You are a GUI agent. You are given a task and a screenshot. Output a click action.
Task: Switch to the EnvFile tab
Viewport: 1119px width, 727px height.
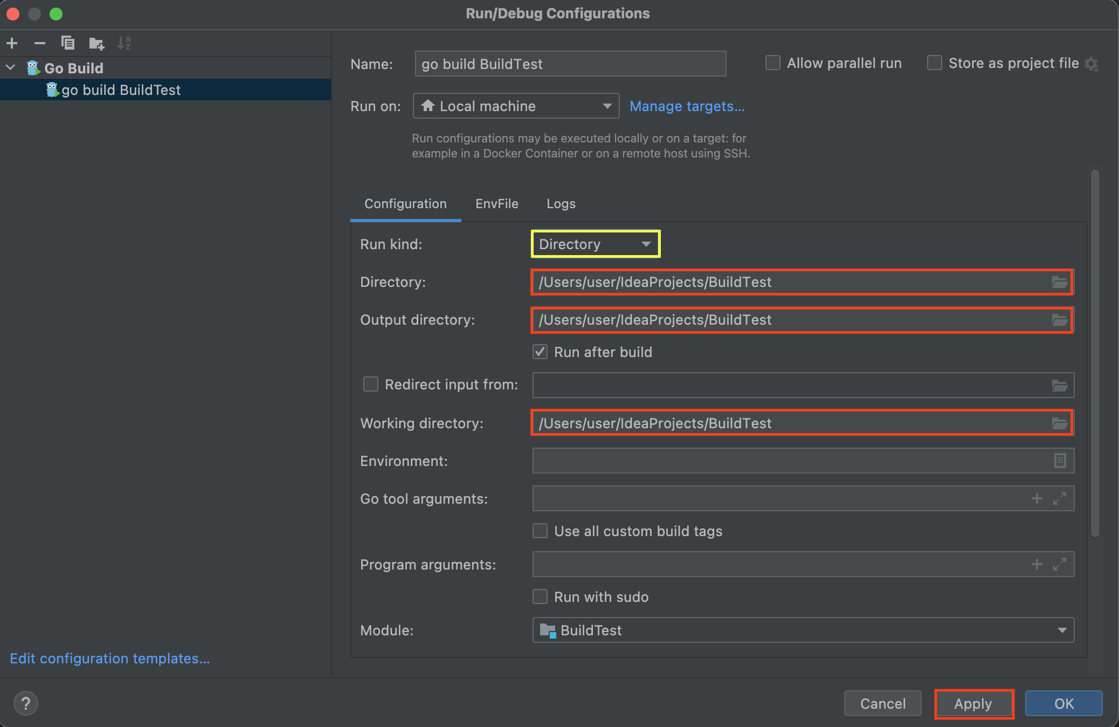coord(496,204)
